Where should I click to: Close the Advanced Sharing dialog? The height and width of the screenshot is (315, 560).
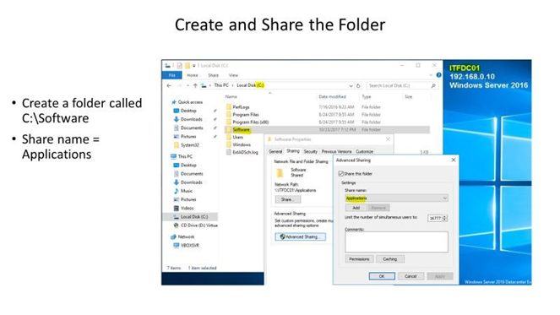tap(454, 160)
